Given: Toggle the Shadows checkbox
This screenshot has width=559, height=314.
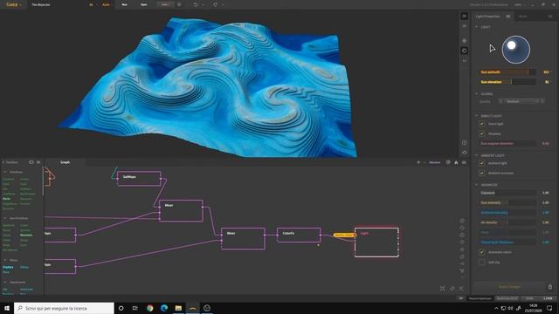Looking at the screenshot, I should tap(482, 133).
